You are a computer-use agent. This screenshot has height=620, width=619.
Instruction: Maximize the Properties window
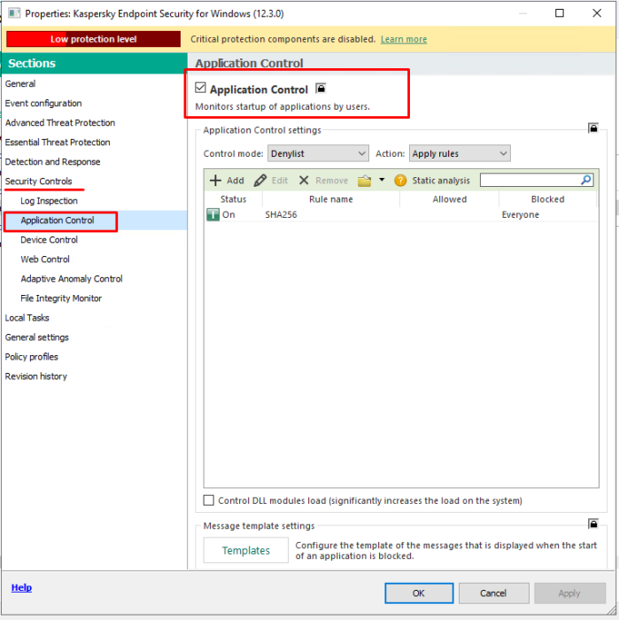[560, 13]
